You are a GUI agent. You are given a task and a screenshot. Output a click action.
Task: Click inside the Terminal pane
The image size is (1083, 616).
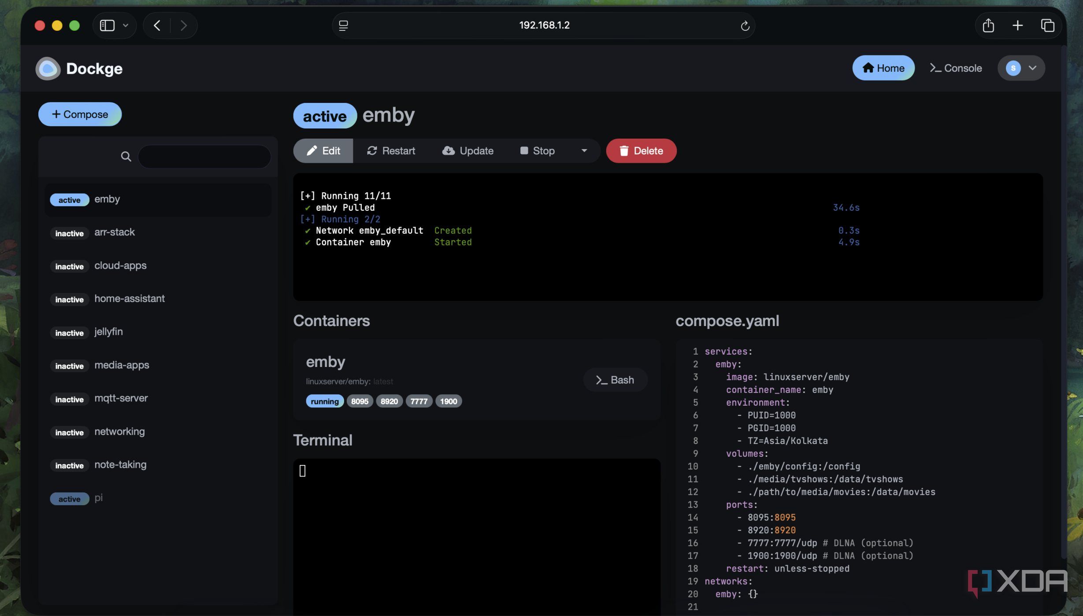pyautogui.click(x=477, y=537)
